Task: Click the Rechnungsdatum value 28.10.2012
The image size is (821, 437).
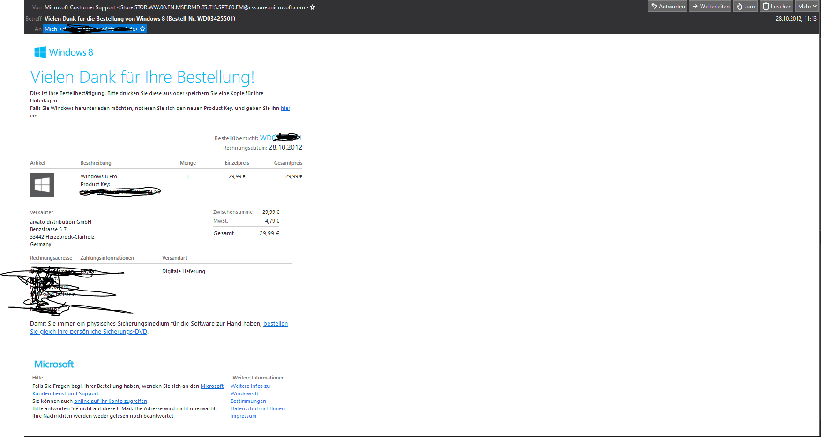Action: click(x=285, y=147)
